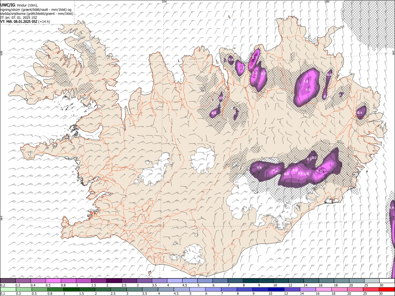Pick the pale green 0.1 rain legend swatch
Image resolution: width=395 pixels, height=296 pixels.
[8, 289]
